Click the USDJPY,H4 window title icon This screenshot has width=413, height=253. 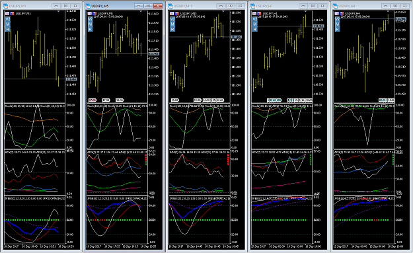(335, 6)
